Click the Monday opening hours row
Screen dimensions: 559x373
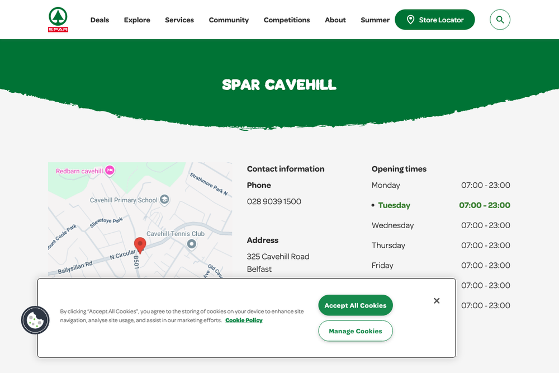440,185
